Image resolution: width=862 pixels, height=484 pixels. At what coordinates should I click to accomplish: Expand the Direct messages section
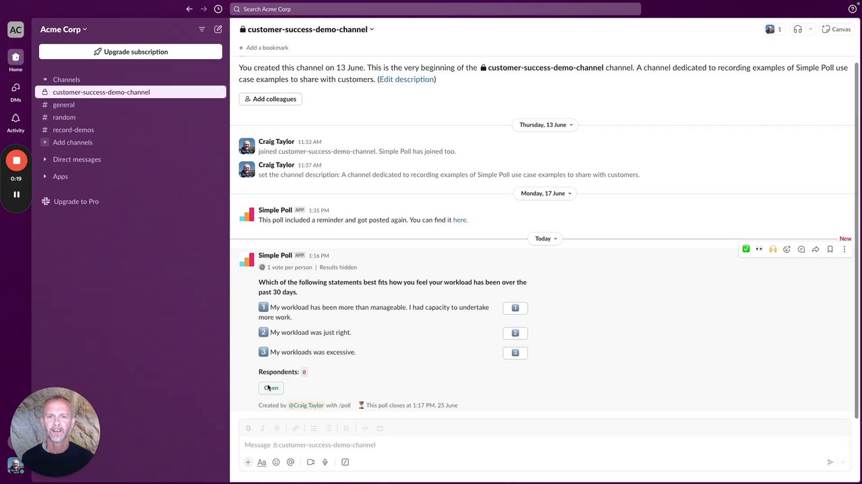click(x=45, y=159)
